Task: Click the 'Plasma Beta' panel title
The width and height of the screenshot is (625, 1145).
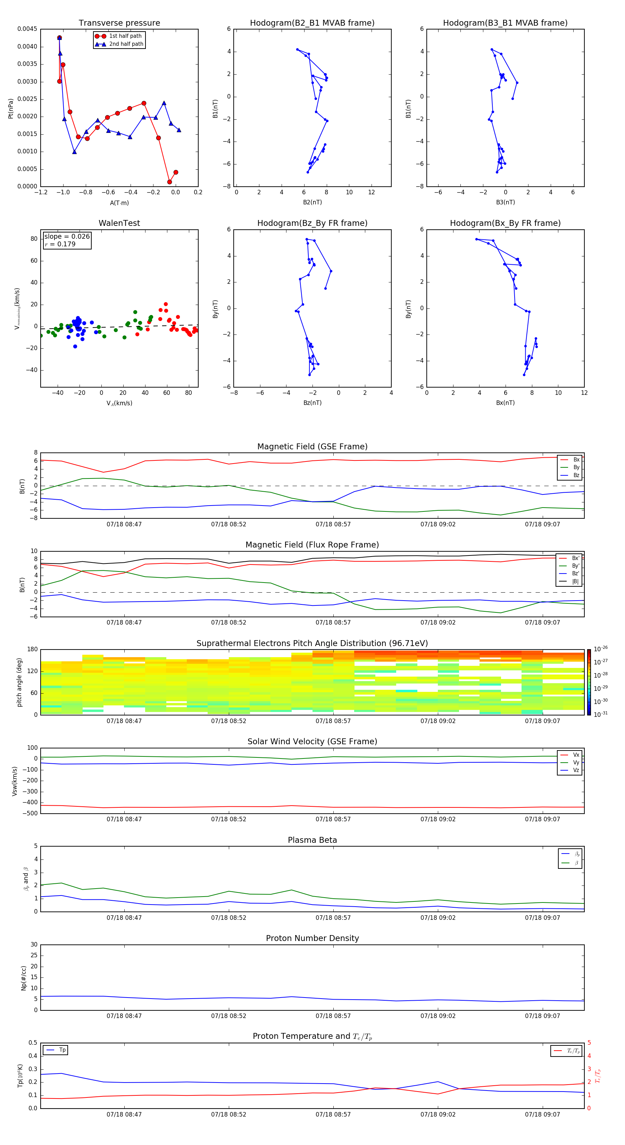Action: point(312,840)
